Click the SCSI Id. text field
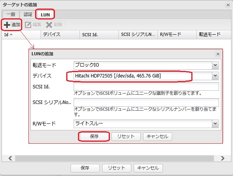Image resolution: width=233 pixels, height=176 pixels. point(146,86)
